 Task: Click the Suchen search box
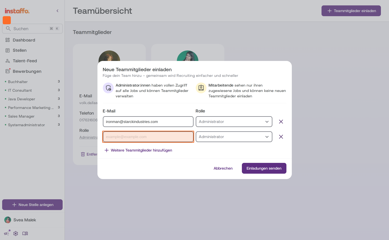pos(32,29)
